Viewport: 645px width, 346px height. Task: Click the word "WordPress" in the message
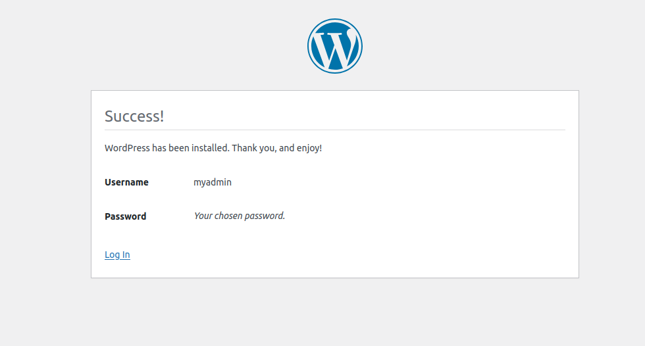pyautogui.click(x=127, y=148)
